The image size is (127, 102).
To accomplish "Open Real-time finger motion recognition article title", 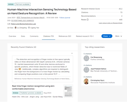I will tap(34, 87).
